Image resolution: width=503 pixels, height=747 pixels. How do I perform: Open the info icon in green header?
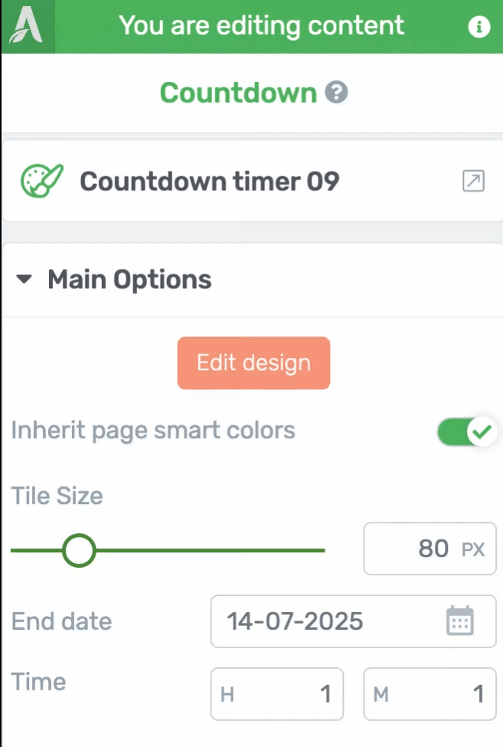[x=479, y=26]
